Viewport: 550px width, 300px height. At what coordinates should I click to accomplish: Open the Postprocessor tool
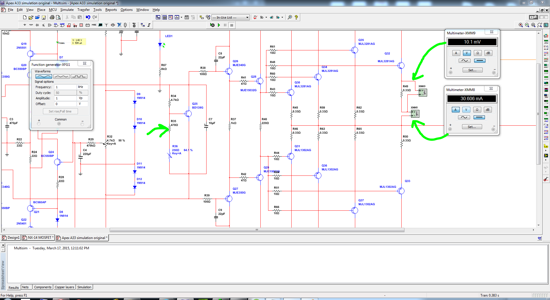pos(187,17)
